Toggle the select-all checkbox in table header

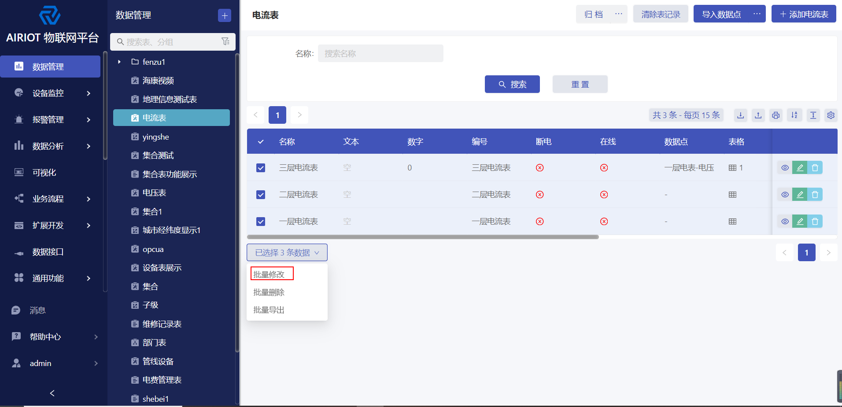click(261, 142)
